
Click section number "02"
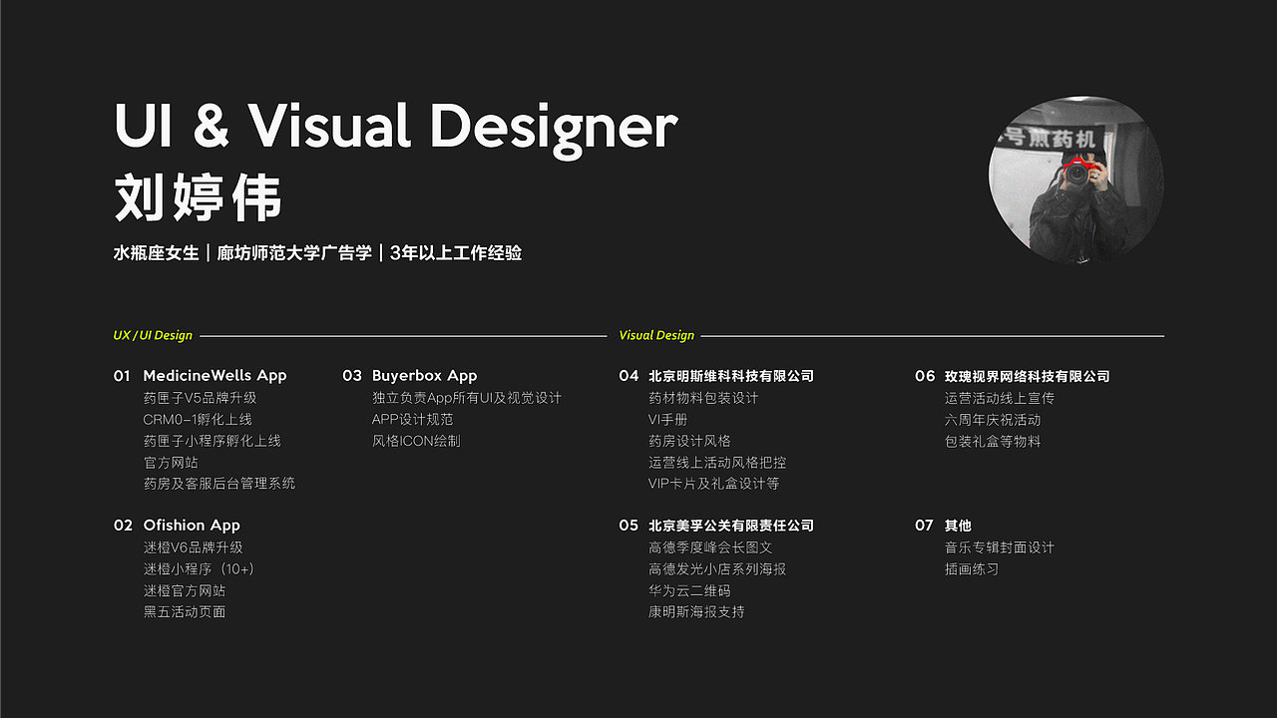click(123, 526)
